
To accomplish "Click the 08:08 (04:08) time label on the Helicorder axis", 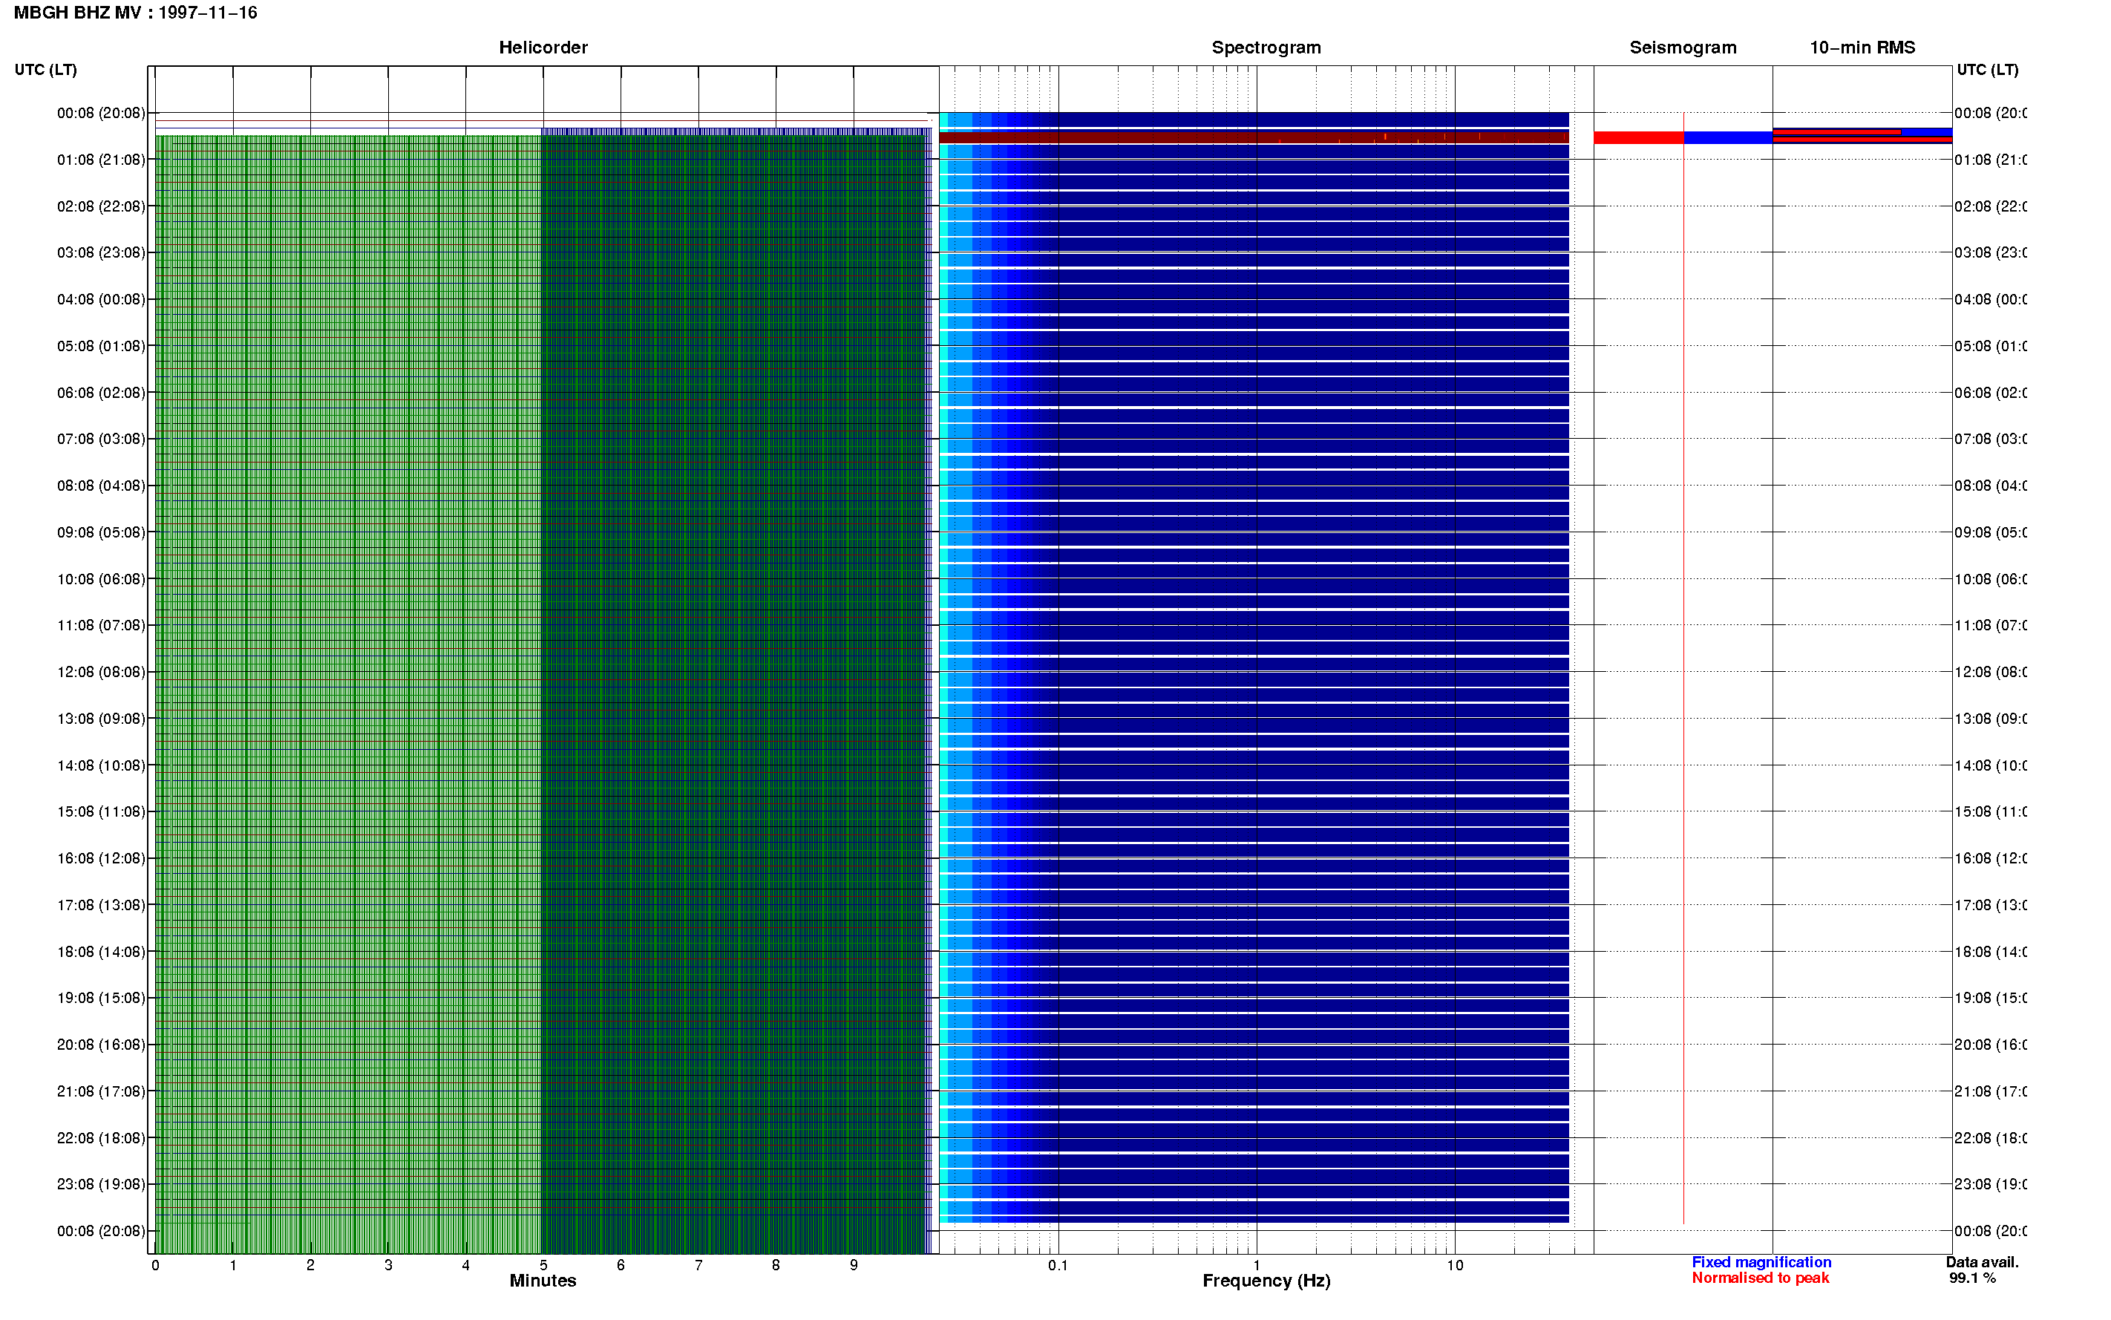I will coord(101,486).
